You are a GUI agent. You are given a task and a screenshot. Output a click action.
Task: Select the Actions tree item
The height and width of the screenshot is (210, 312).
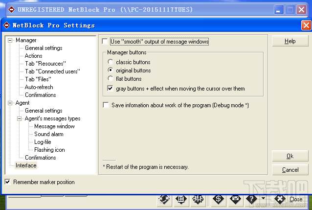point(33,56)
